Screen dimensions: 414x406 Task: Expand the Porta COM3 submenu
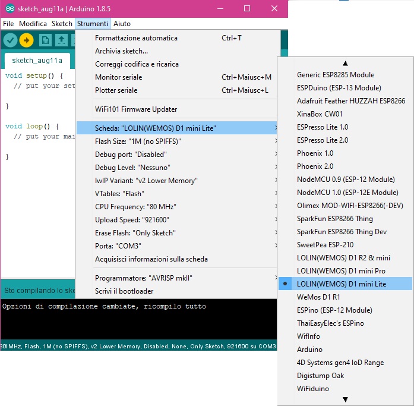176,246
